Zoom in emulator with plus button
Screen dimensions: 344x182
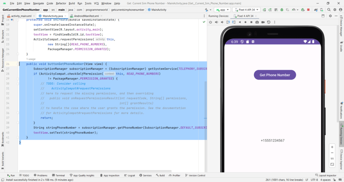pyautogui.click(x=332, y=147)
